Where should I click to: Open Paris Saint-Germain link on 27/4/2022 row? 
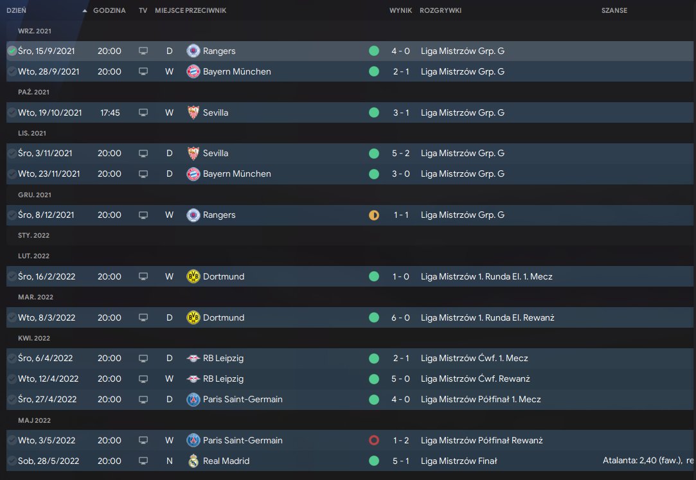pyautogui.click(x=242, y=399)
